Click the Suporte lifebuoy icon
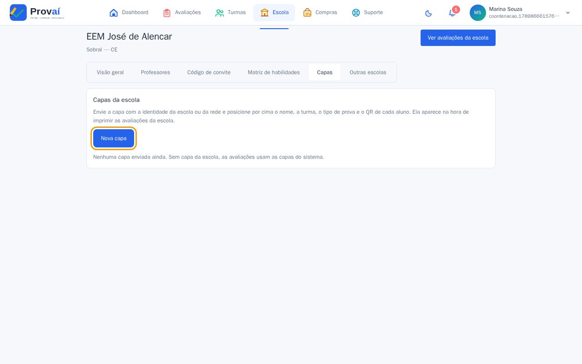Image resolution: width=582 pixels, height=364 pixels. pyautogui.click(x=356, y=13)
